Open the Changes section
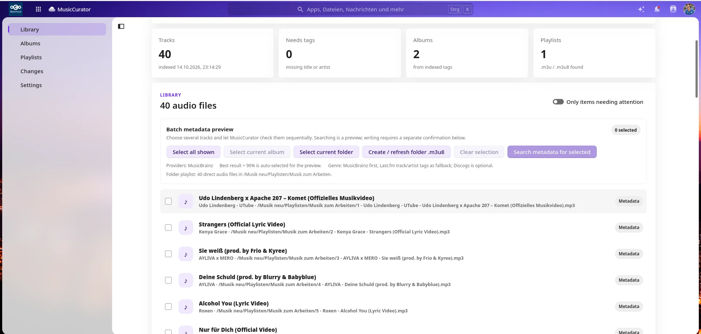 click(x=57, y=71)
